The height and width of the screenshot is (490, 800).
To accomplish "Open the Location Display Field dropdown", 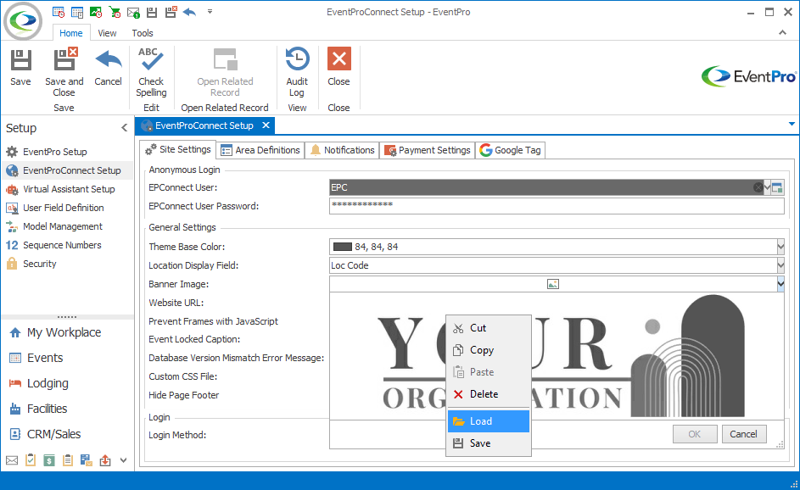I will pos(780,265).
